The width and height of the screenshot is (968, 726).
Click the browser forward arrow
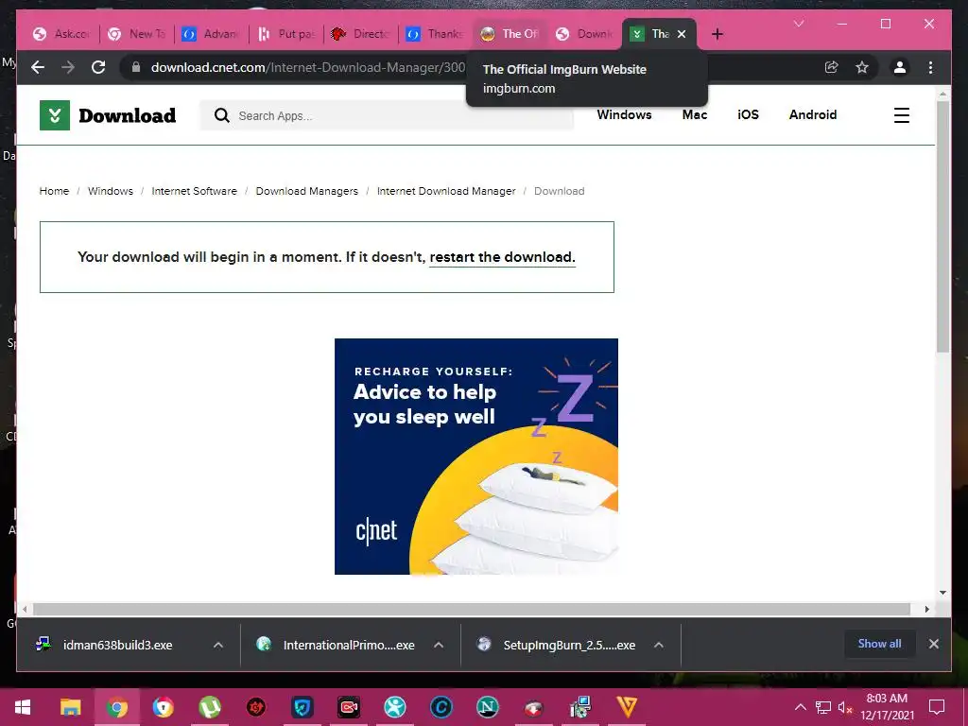click(68, 67)
